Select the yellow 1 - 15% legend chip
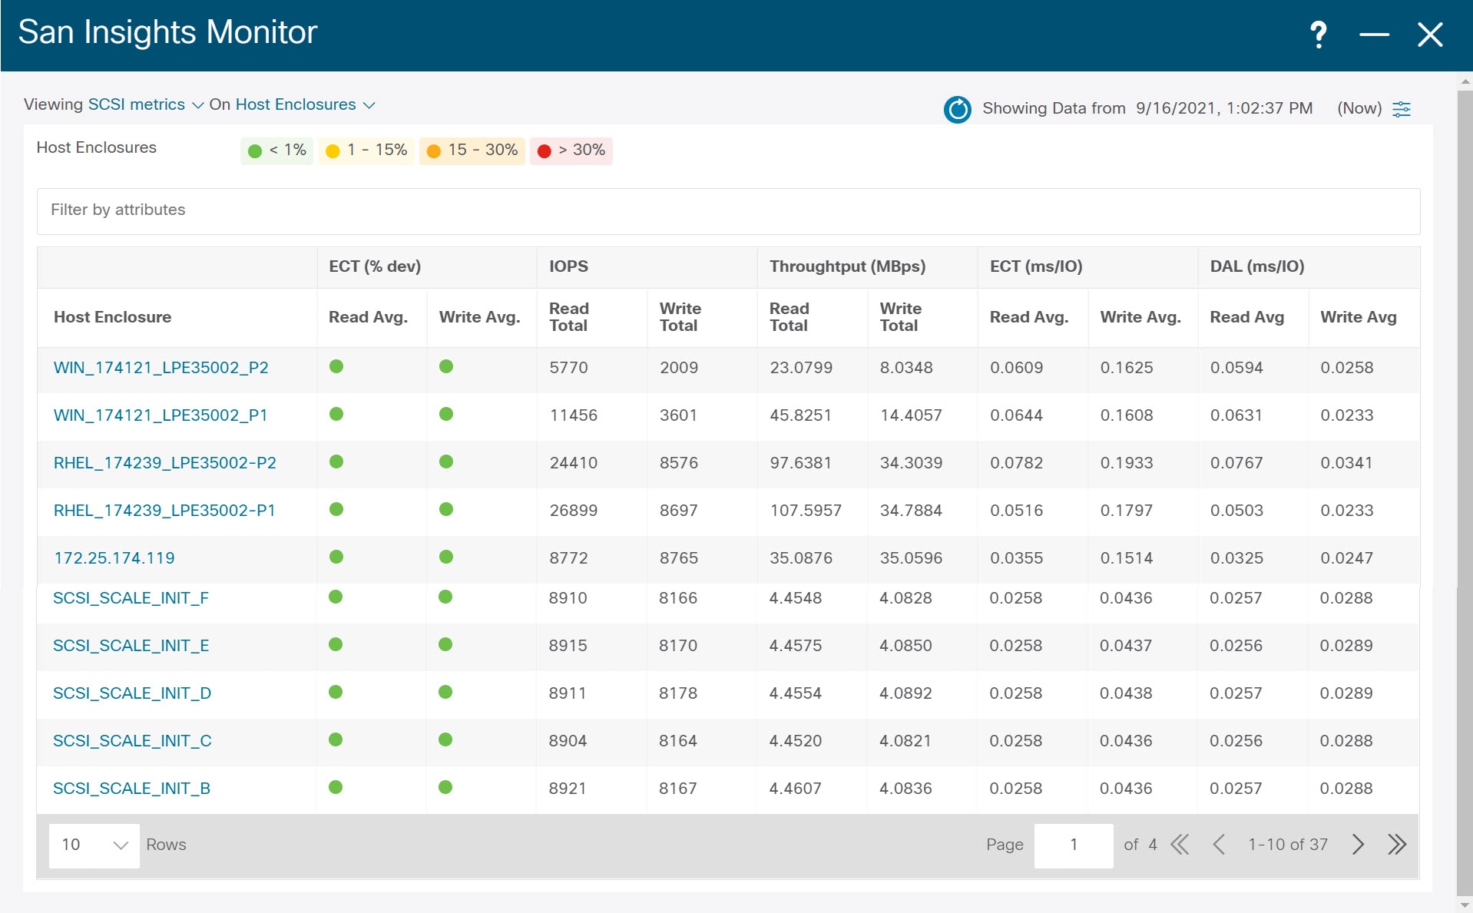 pos(366,151)
